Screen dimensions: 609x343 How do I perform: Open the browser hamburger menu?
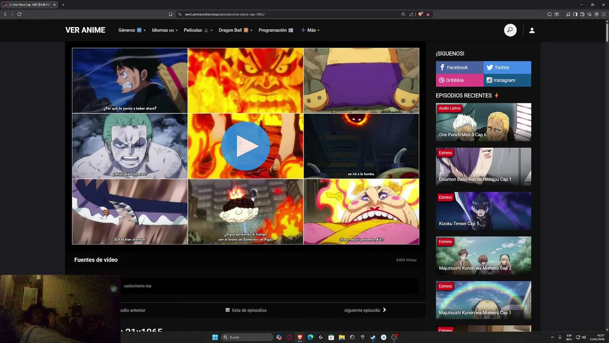coord(604,14)
